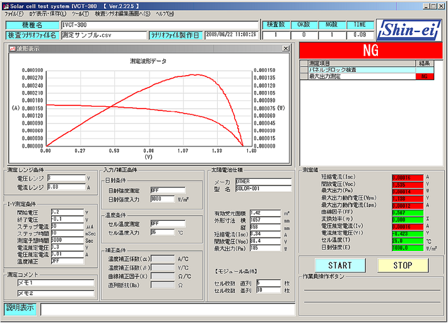
Task: Click the 直列抵抗(Rs) field
Action: click(163, 285)
